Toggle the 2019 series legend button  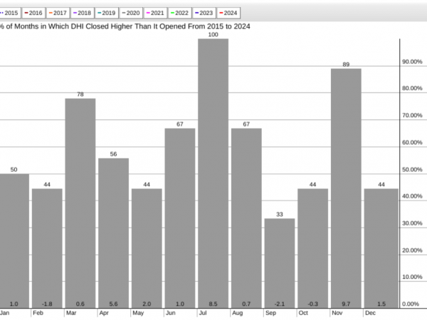[107, 13]
